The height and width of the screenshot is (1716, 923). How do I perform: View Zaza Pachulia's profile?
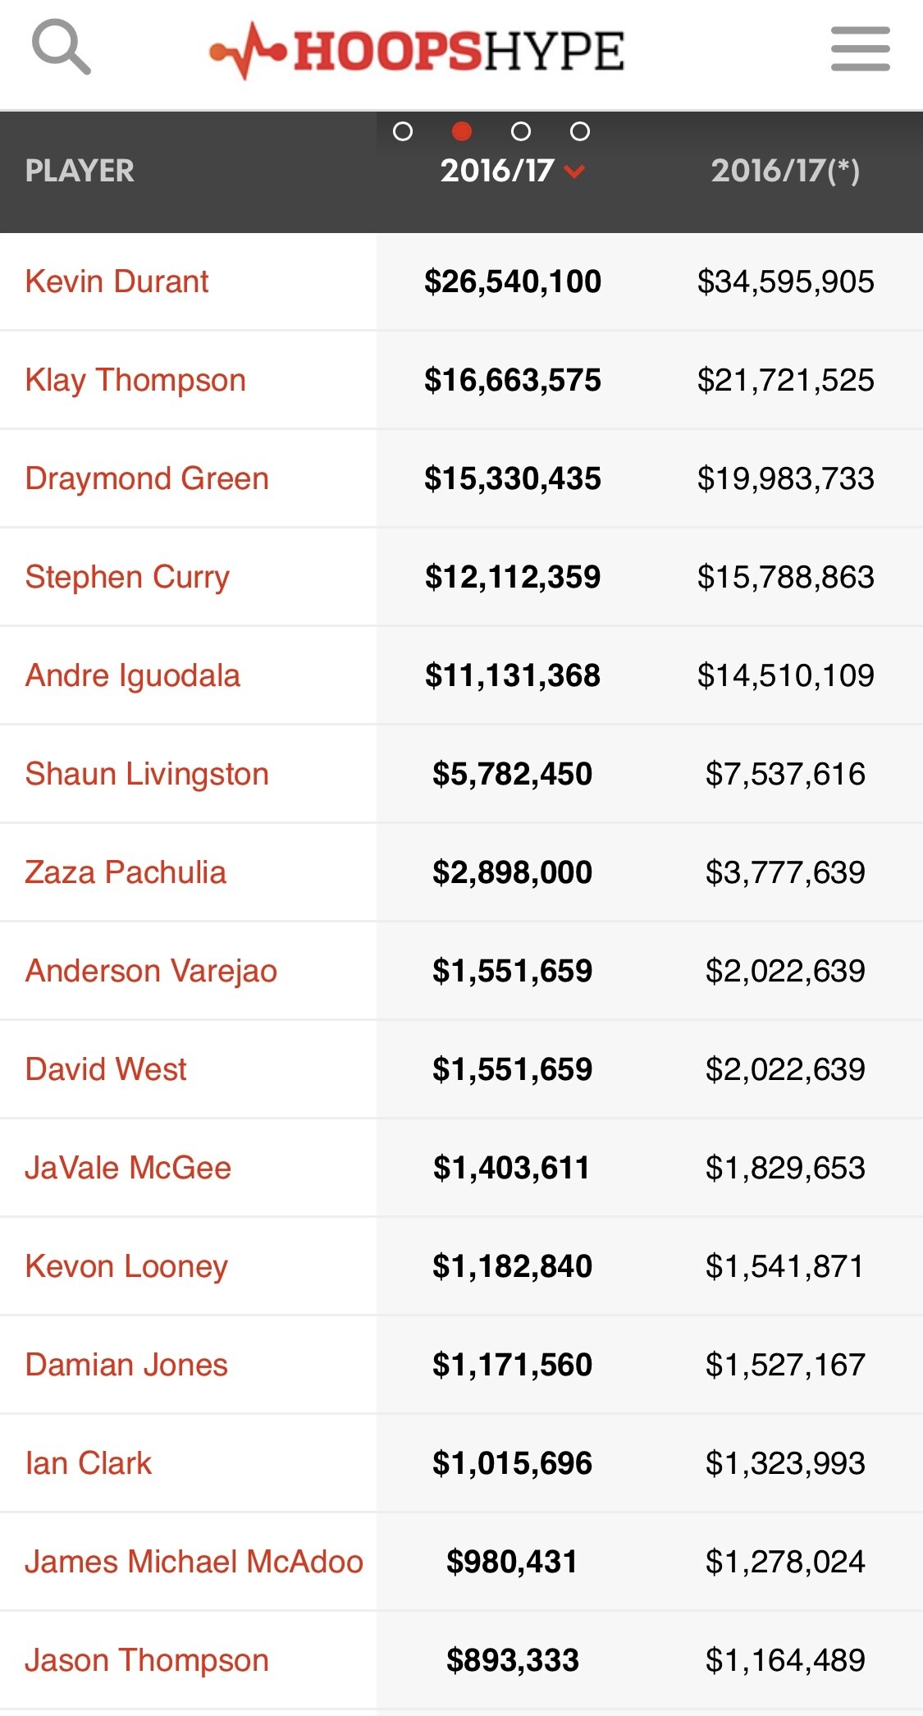126,872
